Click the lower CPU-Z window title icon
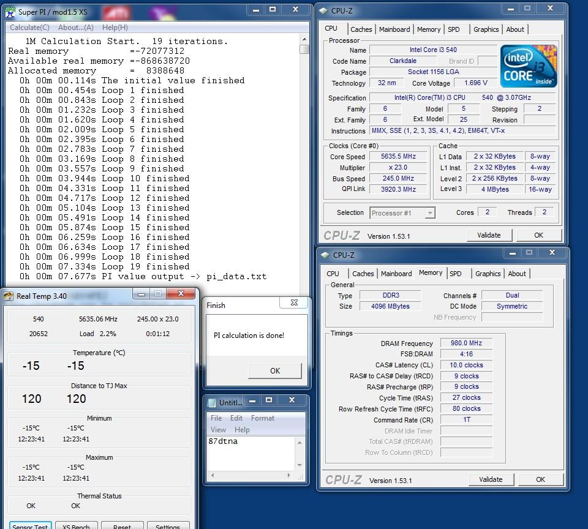 (x=325, y=255)
